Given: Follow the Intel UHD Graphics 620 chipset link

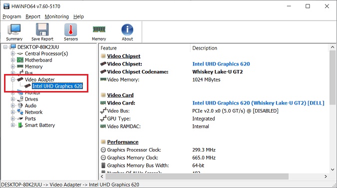Looking at the screenshot, I should [x=221, y=64].
